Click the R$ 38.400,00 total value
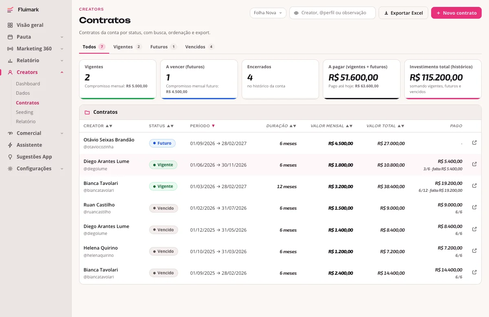This screenshot has width=489, height=317. click(x=391, y=187)
